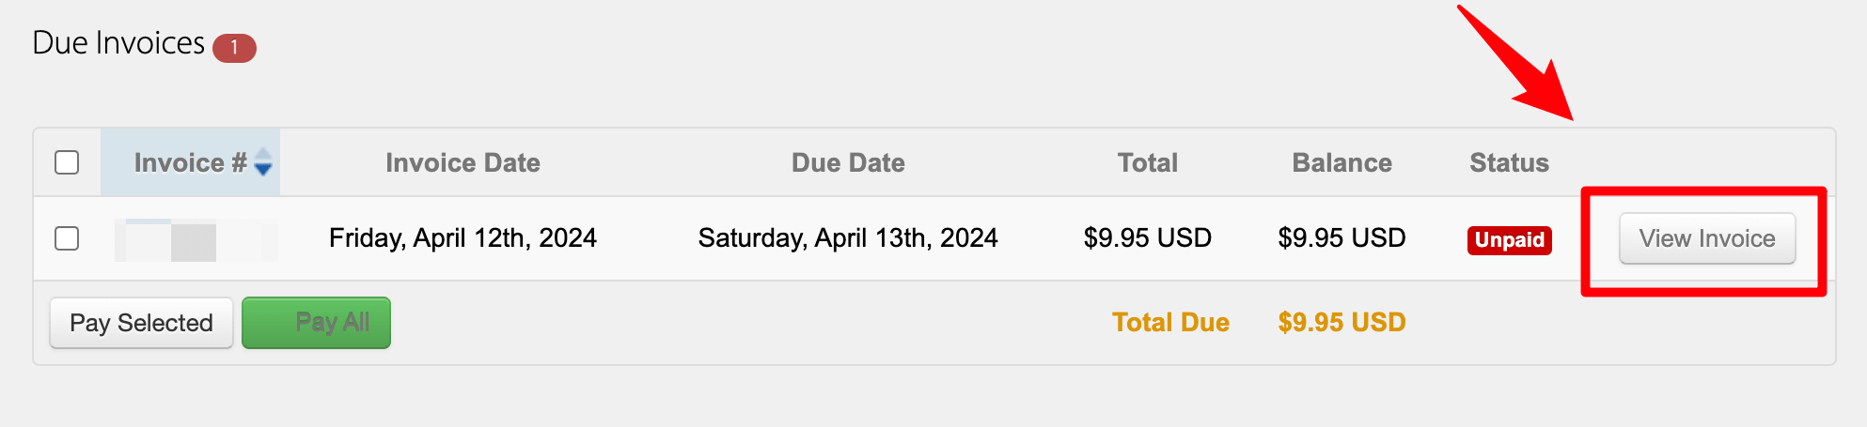
Task: Click the Pay Selected button
Action: coord(141,323)
